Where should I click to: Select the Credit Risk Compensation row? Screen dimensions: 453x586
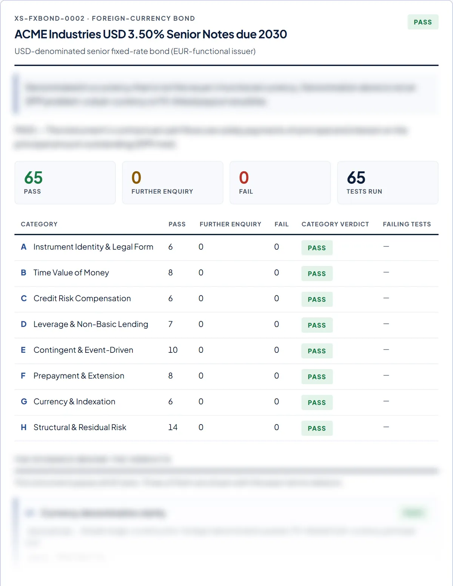[226, 299]
